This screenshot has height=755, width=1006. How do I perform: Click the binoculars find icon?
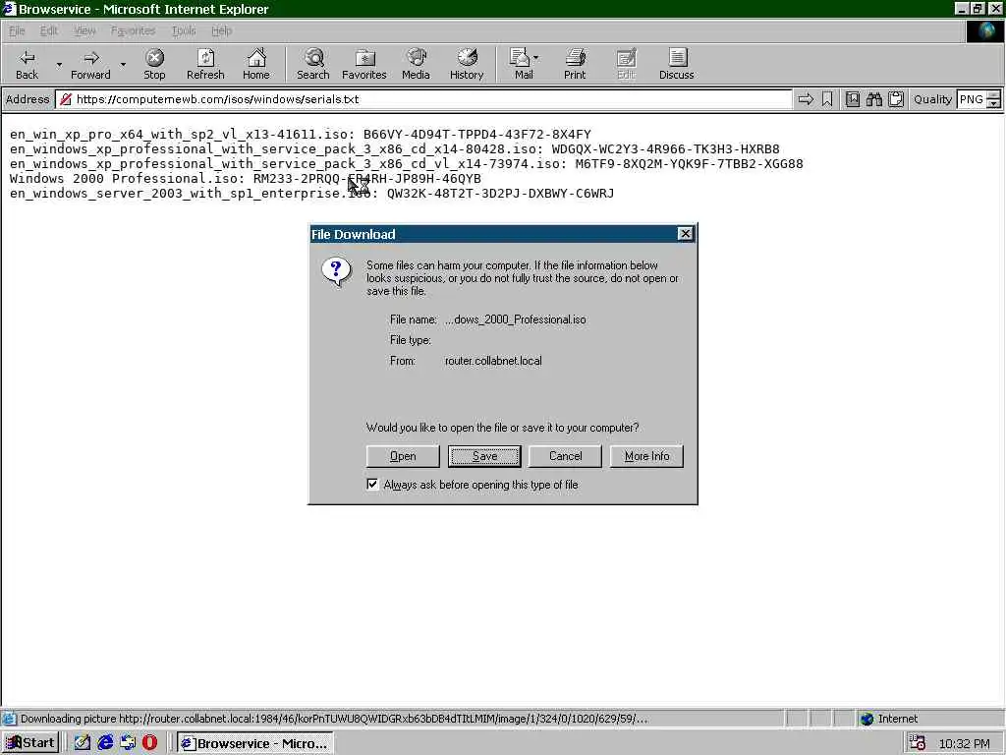874,99
